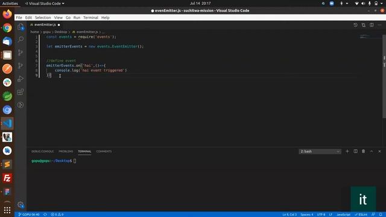The height and width of the screenshot is (217, 386).
Task: Open the Help menu
Action: [106, 17]
